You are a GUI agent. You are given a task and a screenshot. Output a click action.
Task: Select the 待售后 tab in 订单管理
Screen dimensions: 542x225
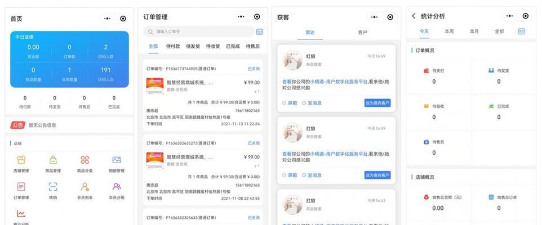[x=252, y=46]
